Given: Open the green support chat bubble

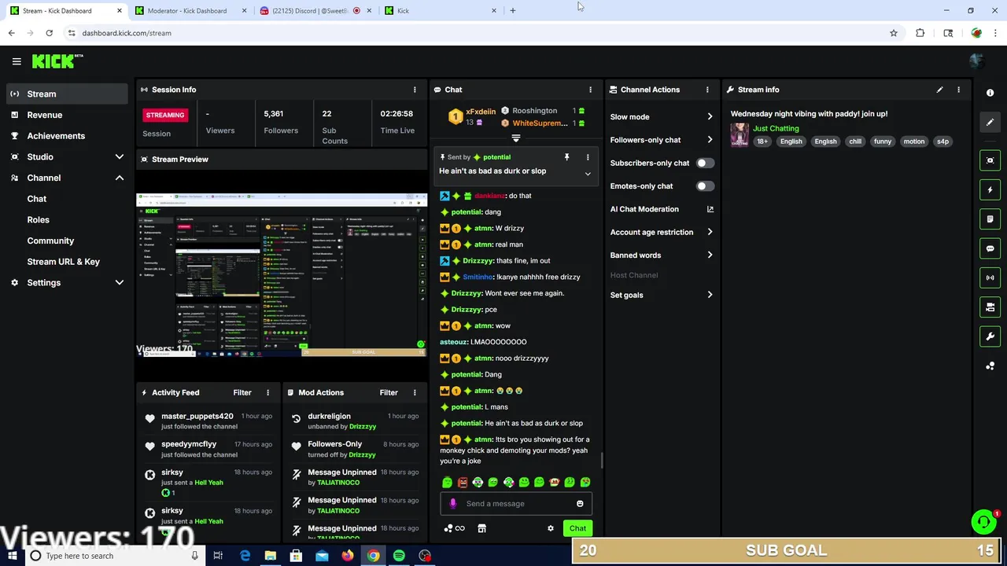Looking at the screenshot, I should (x=983, y=522).
